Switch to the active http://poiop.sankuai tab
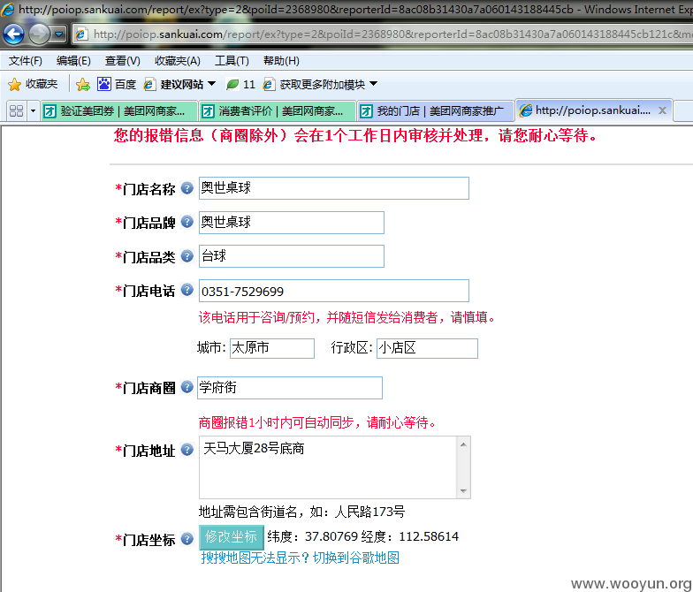This screenshot has width=693, height=592. [x=593, y=110]
